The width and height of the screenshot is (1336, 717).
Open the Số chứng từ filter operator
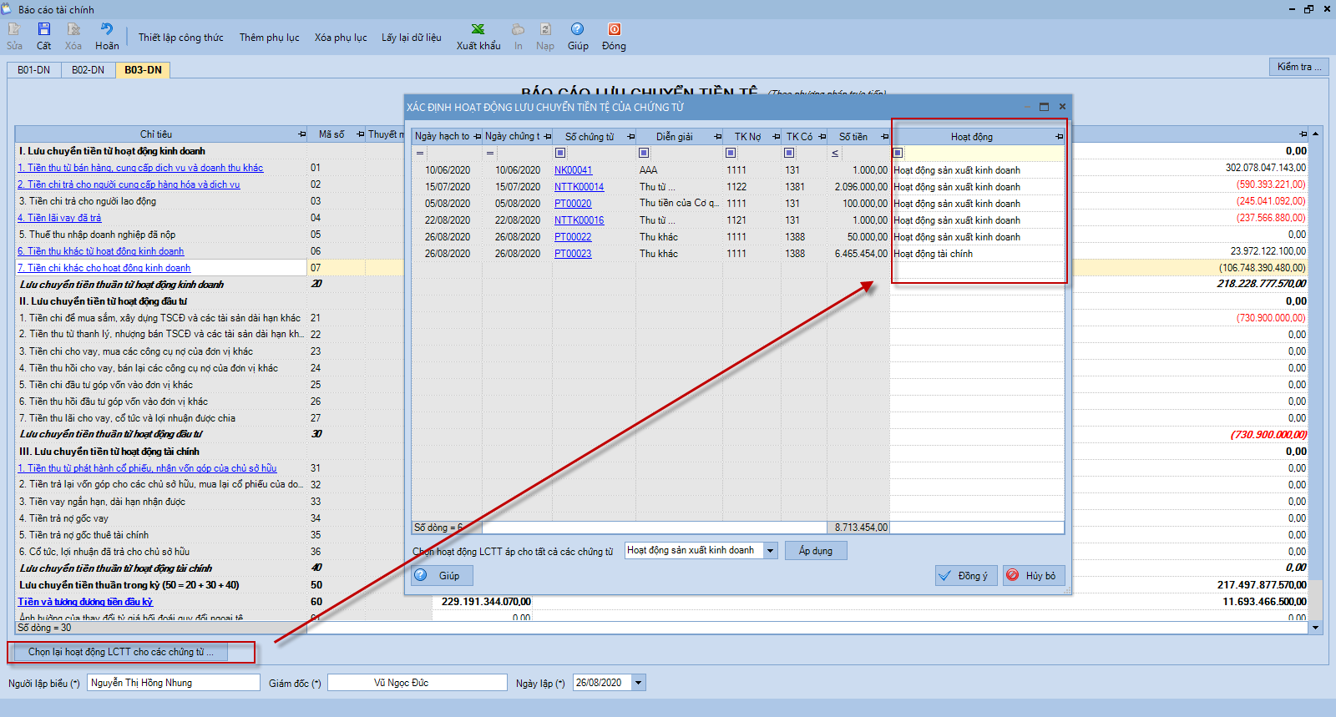pos(560,153)
